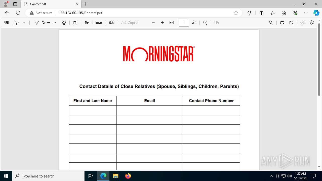The width and height of the screenshot is (322, 181).
Task: Show the PDF table of contents
Action: (7, 23)
